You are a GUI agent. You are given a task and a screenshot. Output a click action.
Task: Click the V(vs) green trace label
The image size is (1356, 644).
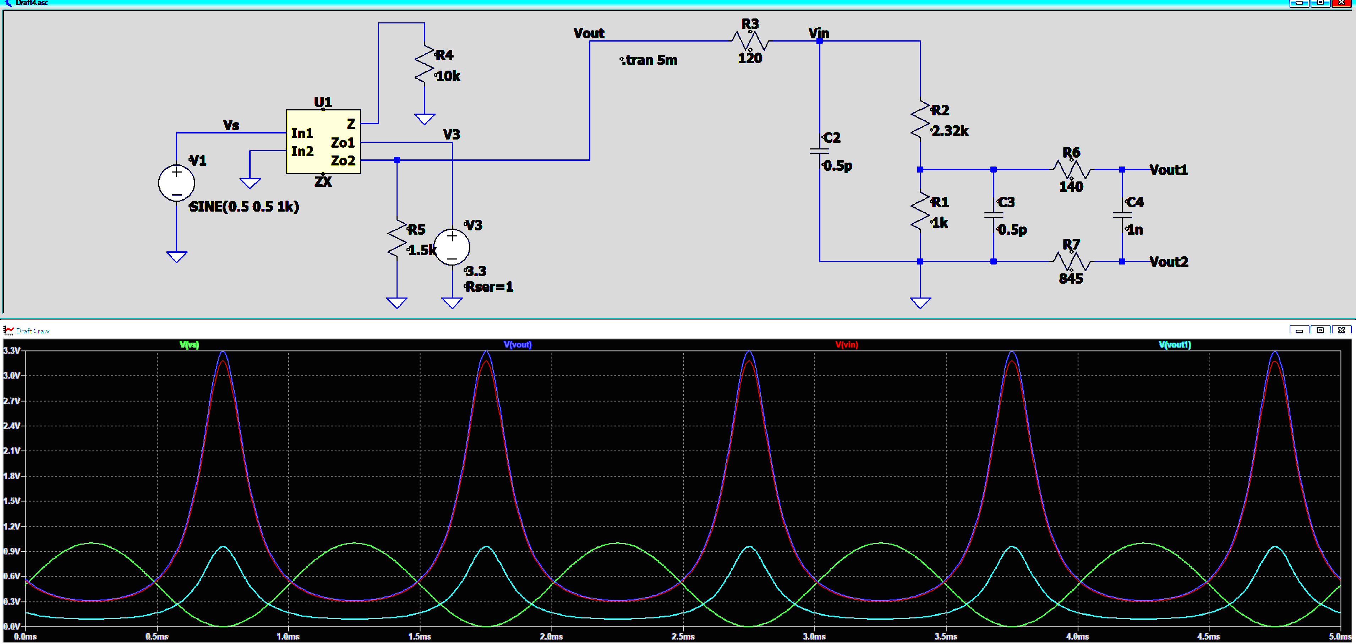[189, 344]
